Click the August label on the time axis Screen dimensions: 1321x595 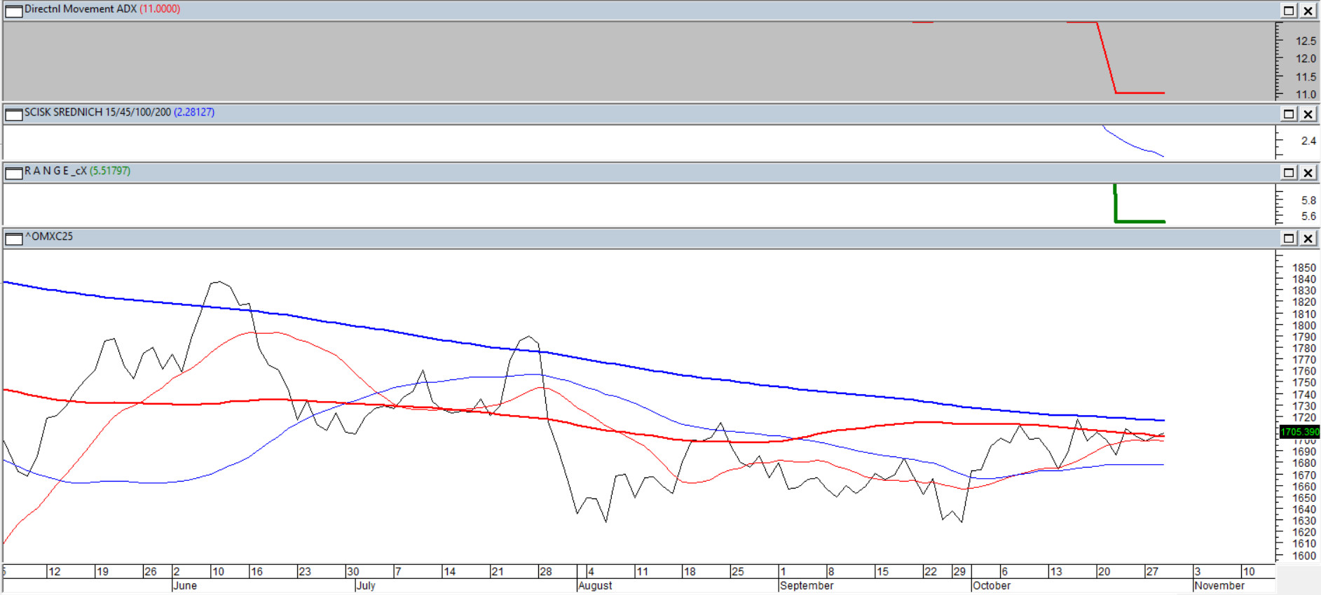pyautogui.click(x=595, y=586)
